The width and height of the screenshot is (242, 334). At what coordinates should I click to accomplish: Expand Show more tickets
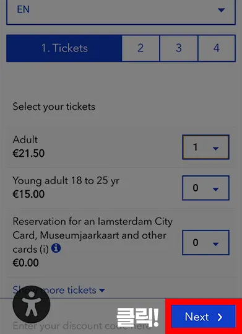coord(59,290)
